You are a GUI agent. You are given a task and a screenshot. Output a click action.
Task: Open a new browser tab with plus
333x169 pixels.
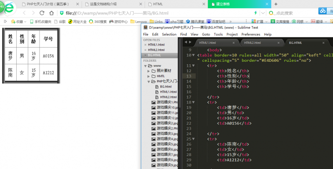click(275, 4)
